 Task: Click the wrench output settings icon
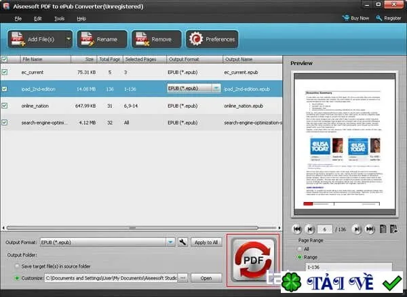[182, 242]
